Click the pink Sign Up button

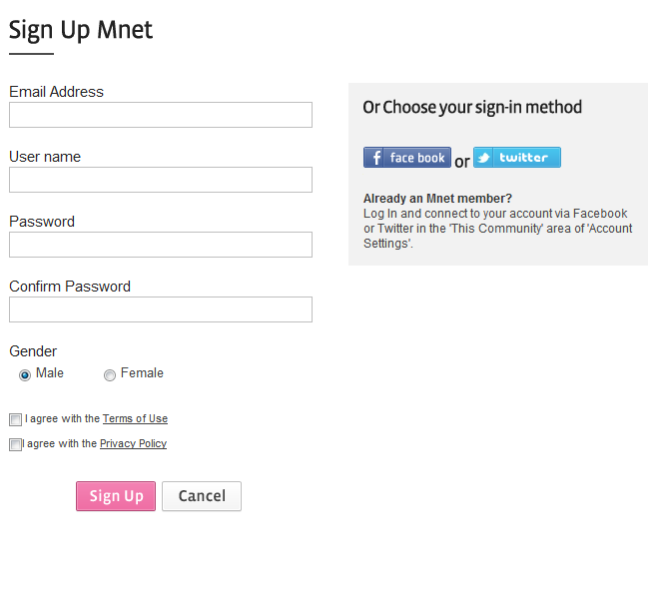tap(116, 496)
